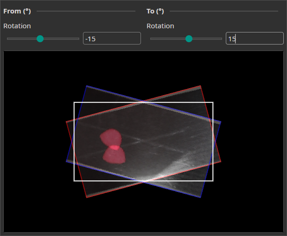The width and height of the screenshot is (287, 236).
Task: Click the To rotation slider handle
Action: click(x=189, y=39)
